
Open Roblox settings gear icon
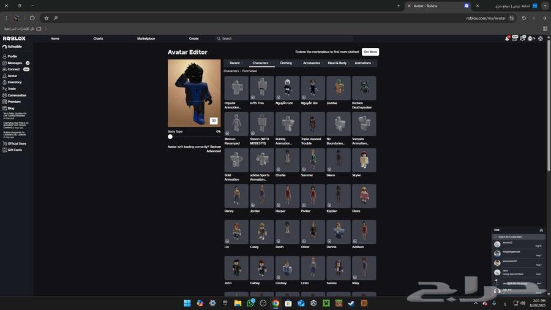[x=541, y=39]
